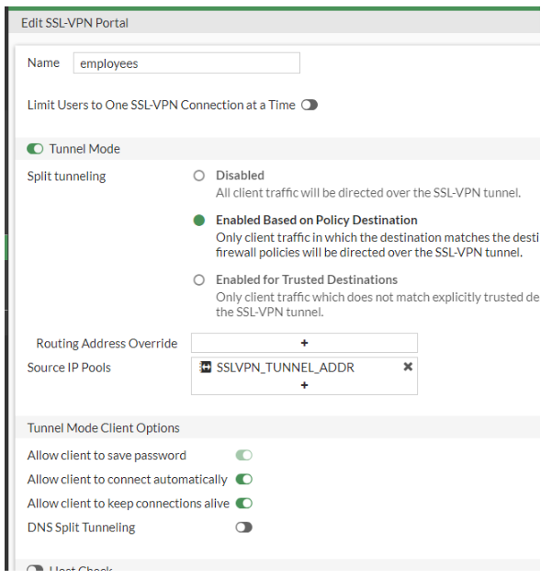Toggle Limit Users to One SSL-VPN Connection
552x579 pixels.
pyautogui.click(x=309, y=106)
